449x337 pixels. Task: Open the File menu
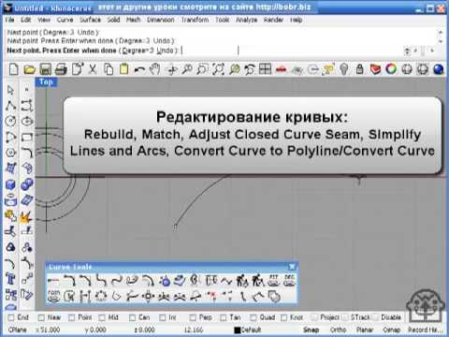click(9, 20)
